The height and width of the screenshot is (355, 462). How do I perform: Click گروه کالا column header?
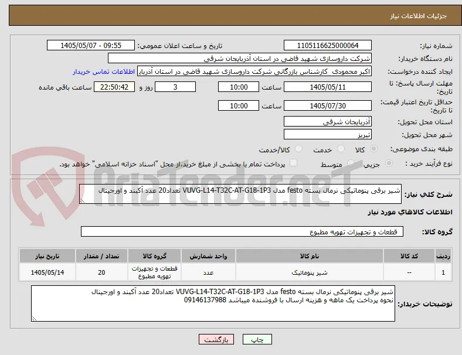[x=154, y=256]
